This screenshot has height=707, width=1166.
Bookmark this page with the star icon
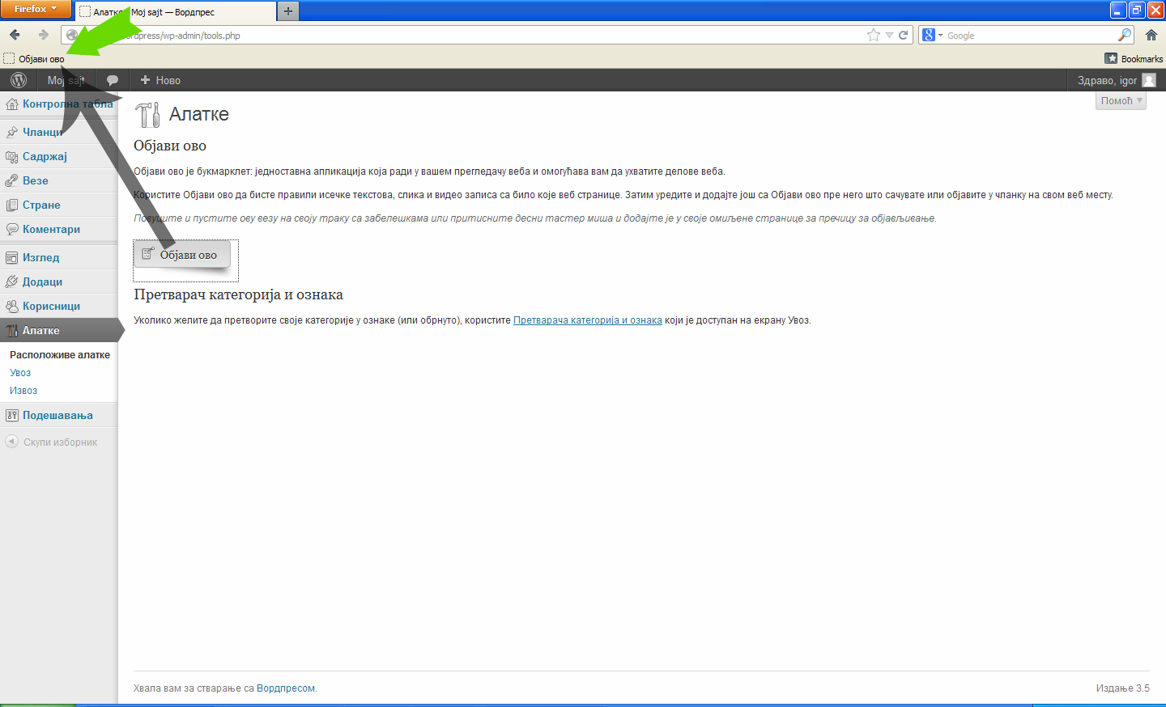point(874,35)
